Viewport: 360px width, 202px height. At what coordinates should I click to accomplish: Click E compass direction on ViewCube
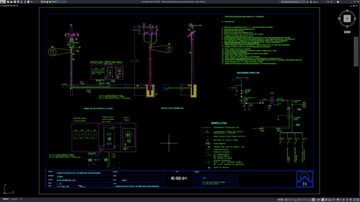(355, 19)
